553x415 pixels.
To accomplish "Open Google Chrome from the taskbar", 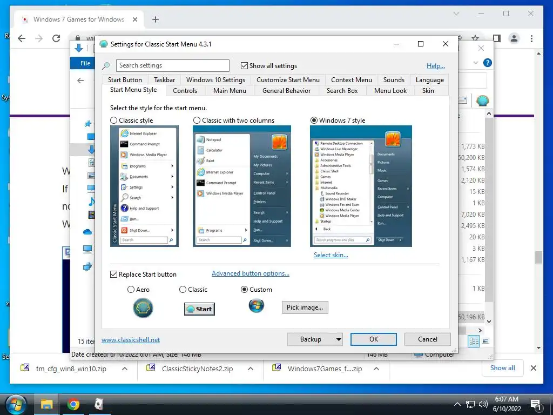I will tap(73, 404).
